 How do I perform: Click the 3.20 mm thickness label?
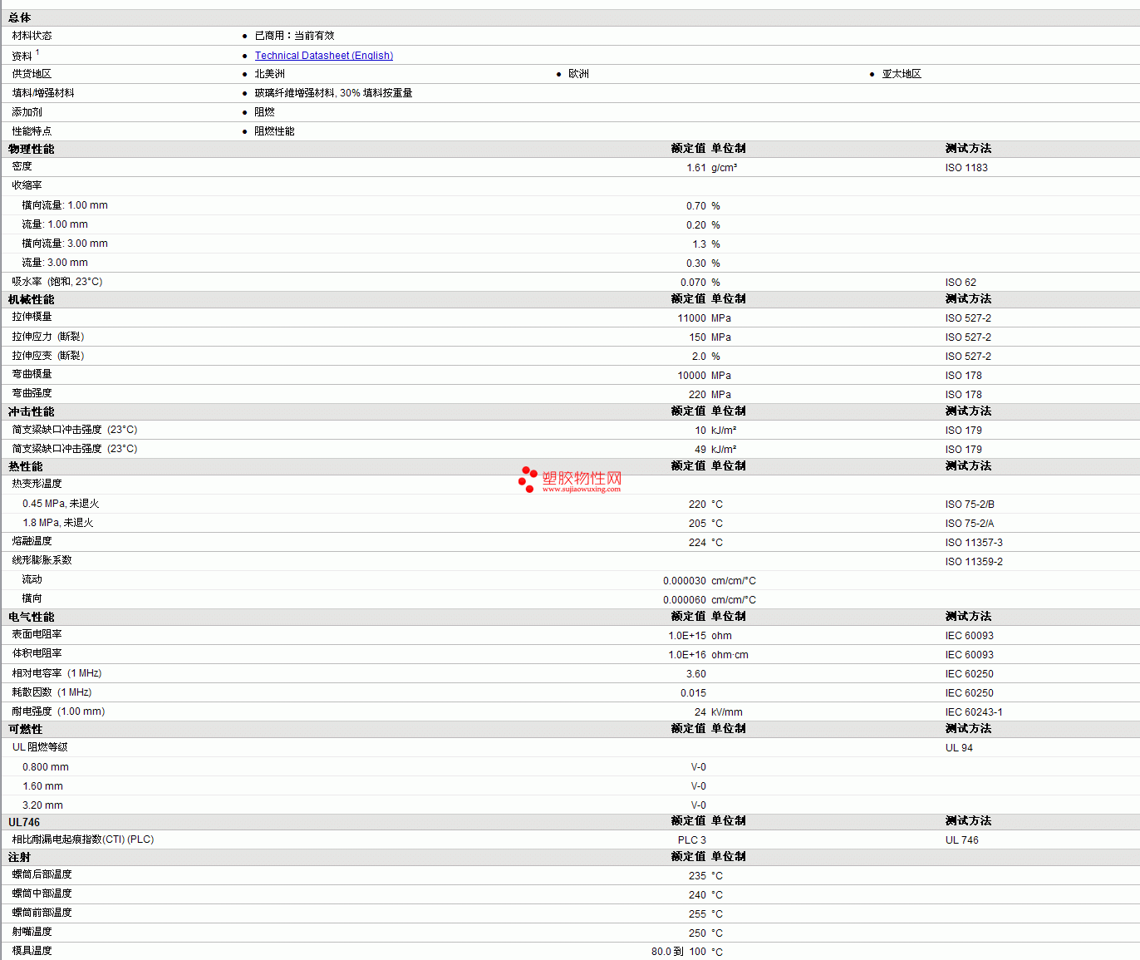pos(42,805)
